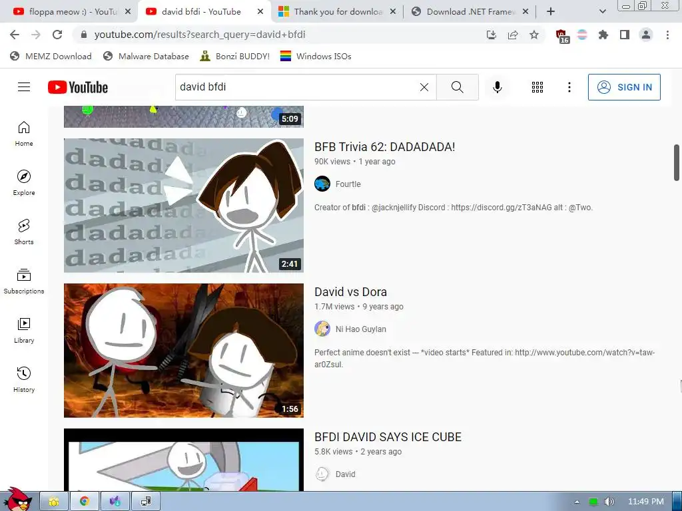Viewport: 682px width, 511px height.
Task: Close the Download .NET Framework tab
Action: point(525,12)
